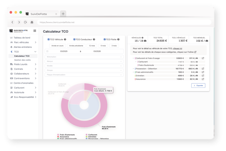Reload the page with browser refresh icon
Screen dimensions: 226x151
point(25,22)
